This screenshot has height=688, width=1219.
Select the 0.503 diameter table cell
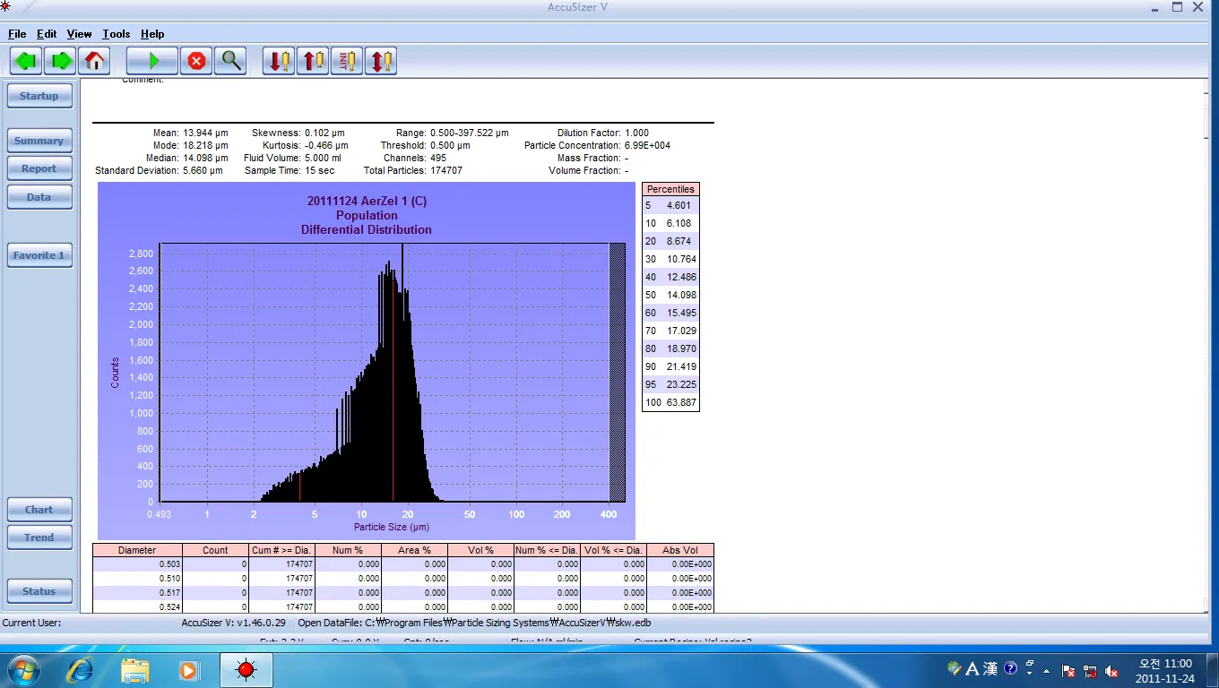pos(137,564)
